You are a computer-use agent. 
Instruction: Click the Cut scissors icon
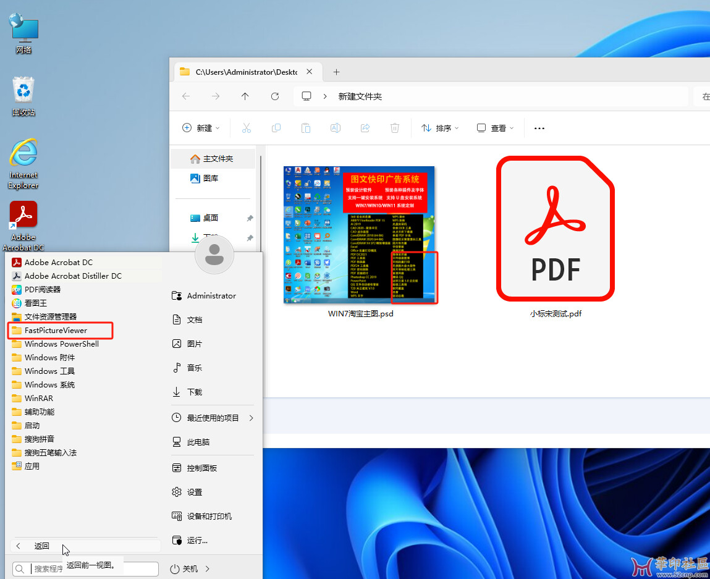pos(247,128)
